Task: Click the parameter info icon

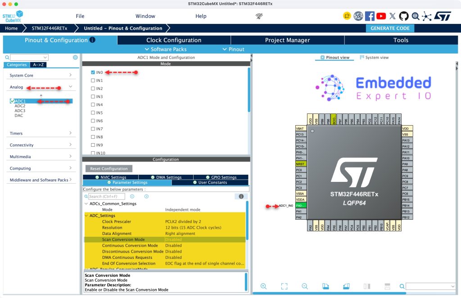Action: pos(241,196)
